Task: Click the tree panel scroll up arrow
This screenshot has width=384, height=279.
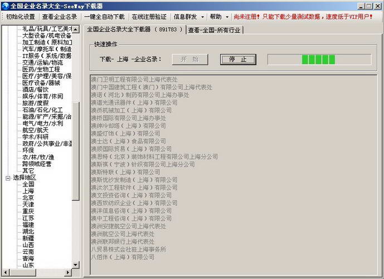Action: pos(76,30)
